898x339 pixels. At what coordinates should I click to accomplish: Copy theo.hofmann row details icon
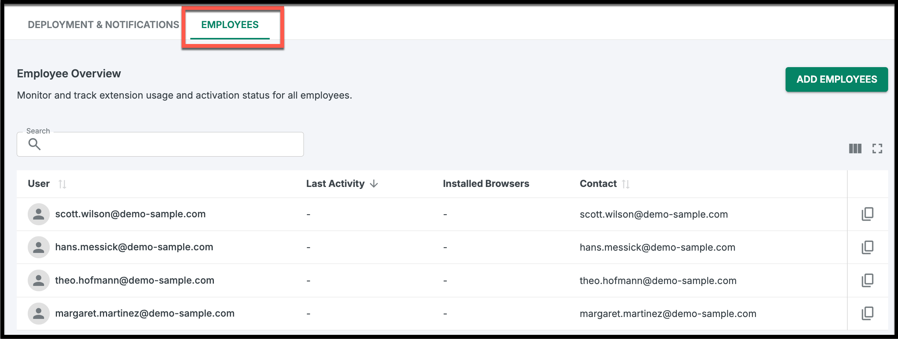point(867,280)
